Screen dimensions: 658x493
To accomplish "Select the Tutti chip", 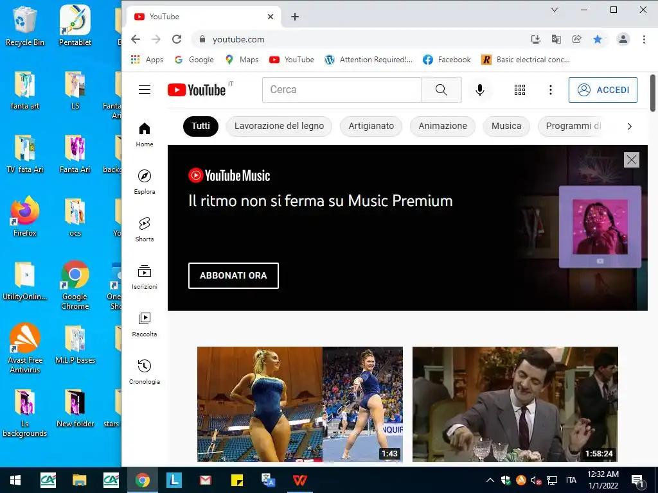I will tap(200, 126).
